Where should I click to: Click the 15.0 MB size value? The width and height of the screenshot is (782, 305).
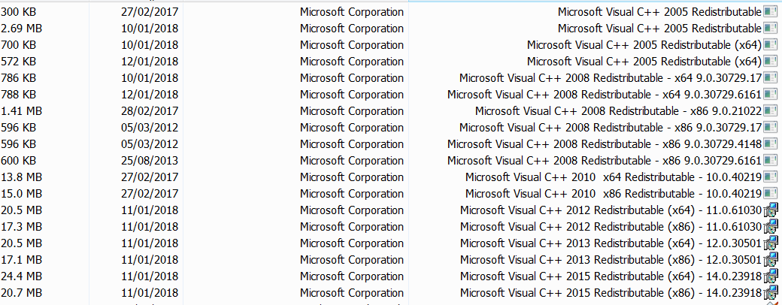[22, 193]
